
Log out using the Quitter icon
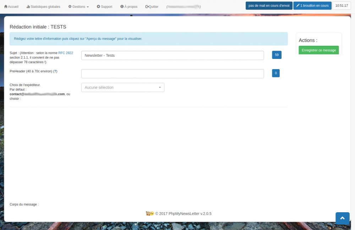pos(147,7)
